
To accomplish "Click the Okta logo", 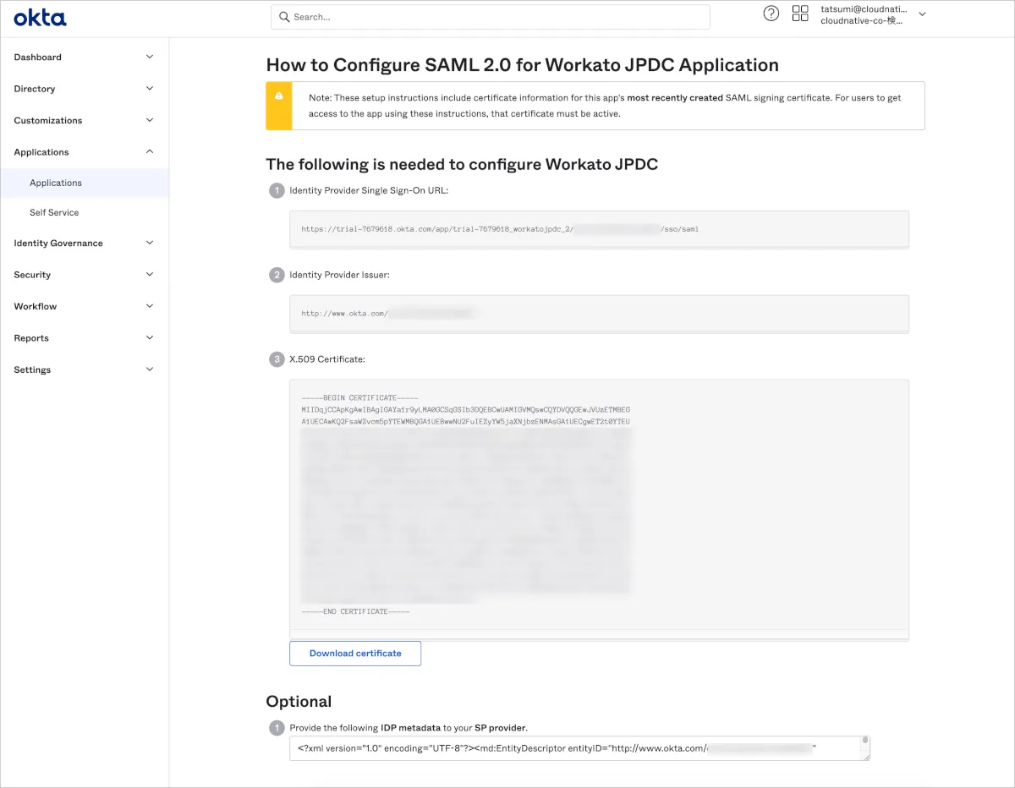I will [40, 18].
